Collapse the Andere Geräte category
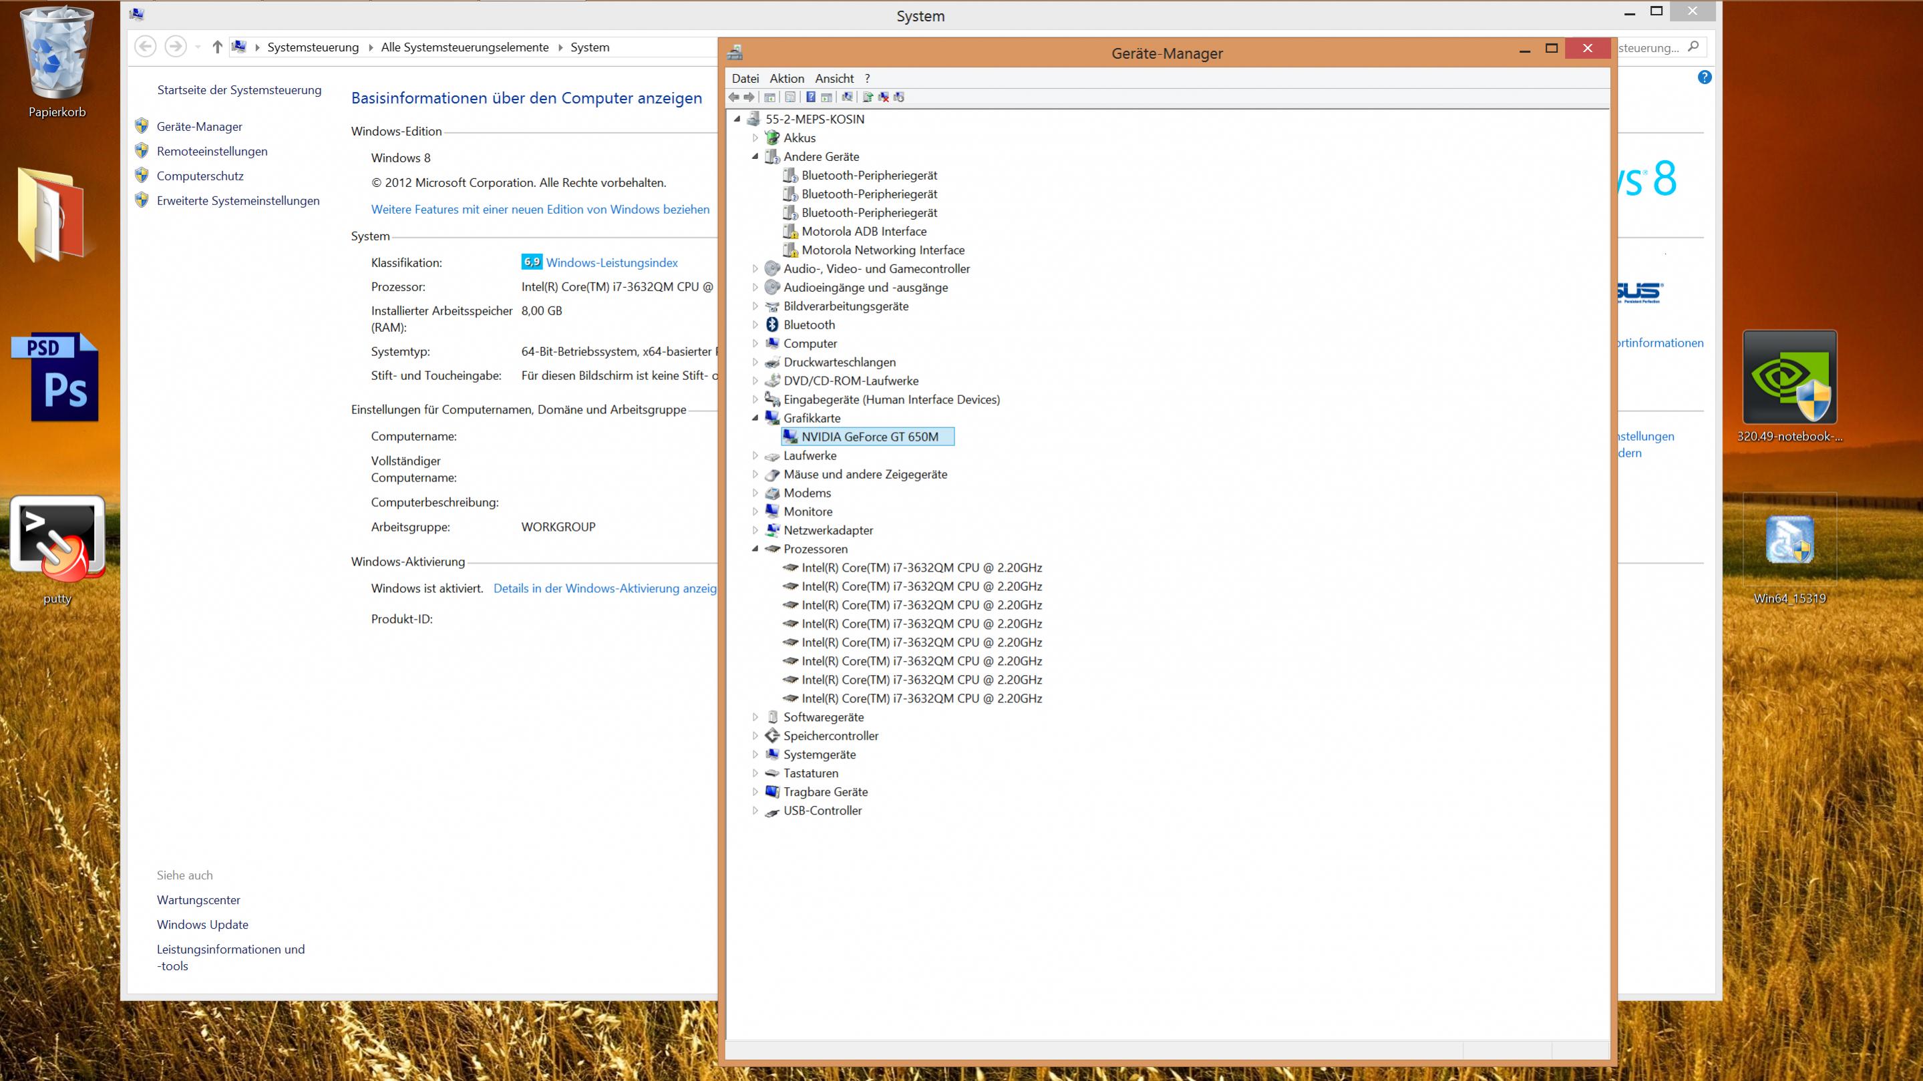Viewport: 1923px width, 1081px height. coord(755,156)
